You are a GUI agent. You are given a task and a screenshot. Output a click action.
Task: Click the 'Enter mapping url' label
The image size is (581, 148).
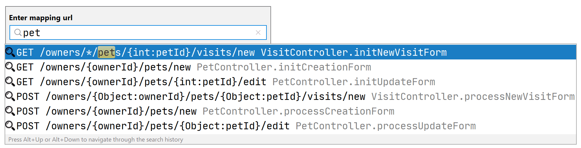tap(41, 18)
